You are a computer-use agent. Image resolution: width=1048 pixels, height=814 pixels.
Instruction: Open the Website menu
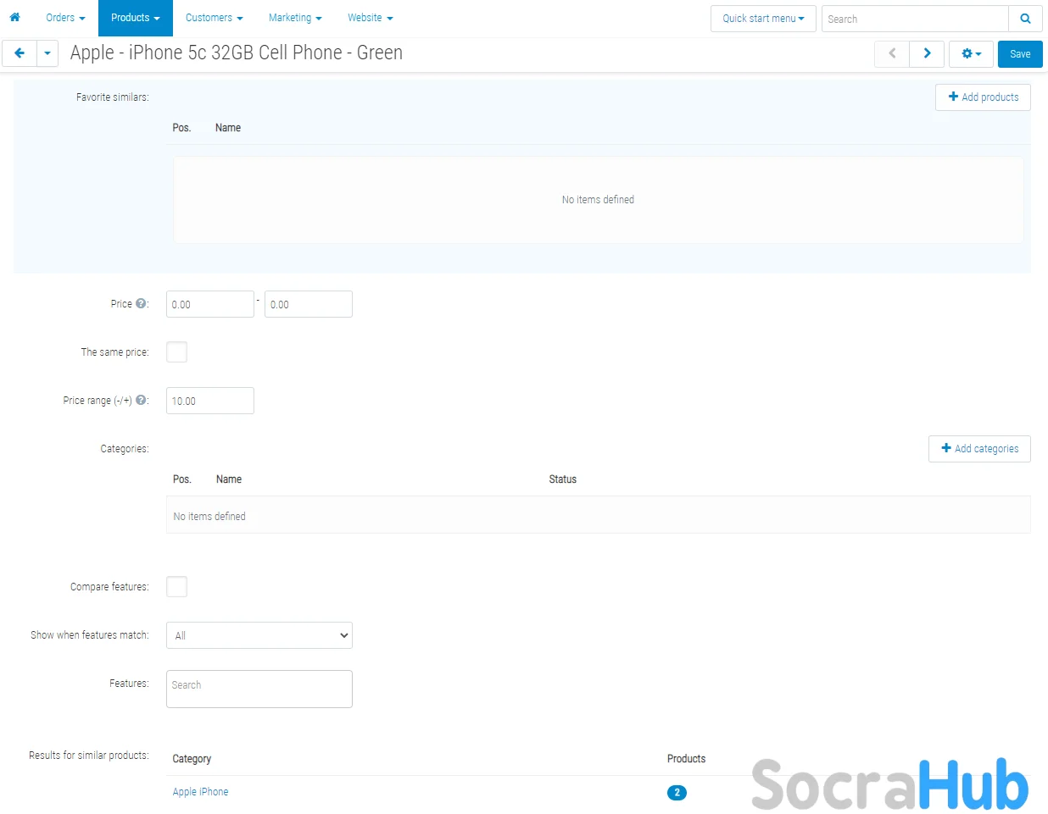(x=371, y=18)
